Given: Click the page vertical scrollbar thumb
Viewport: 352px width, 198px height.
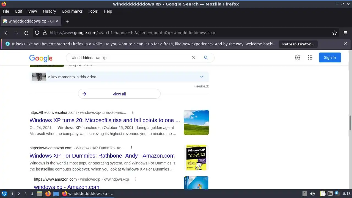Looking at the screenshot, I should coord(350,123).
